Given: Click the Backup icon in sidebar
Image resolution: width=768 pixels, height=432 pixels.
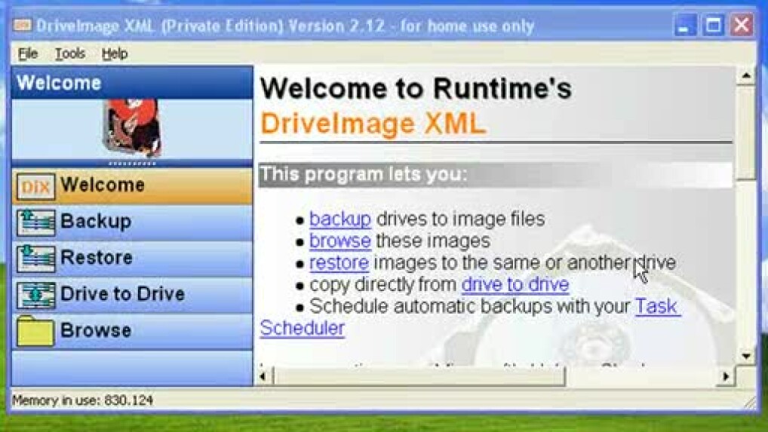Looking at the screenshot, I should pos(35,222).
